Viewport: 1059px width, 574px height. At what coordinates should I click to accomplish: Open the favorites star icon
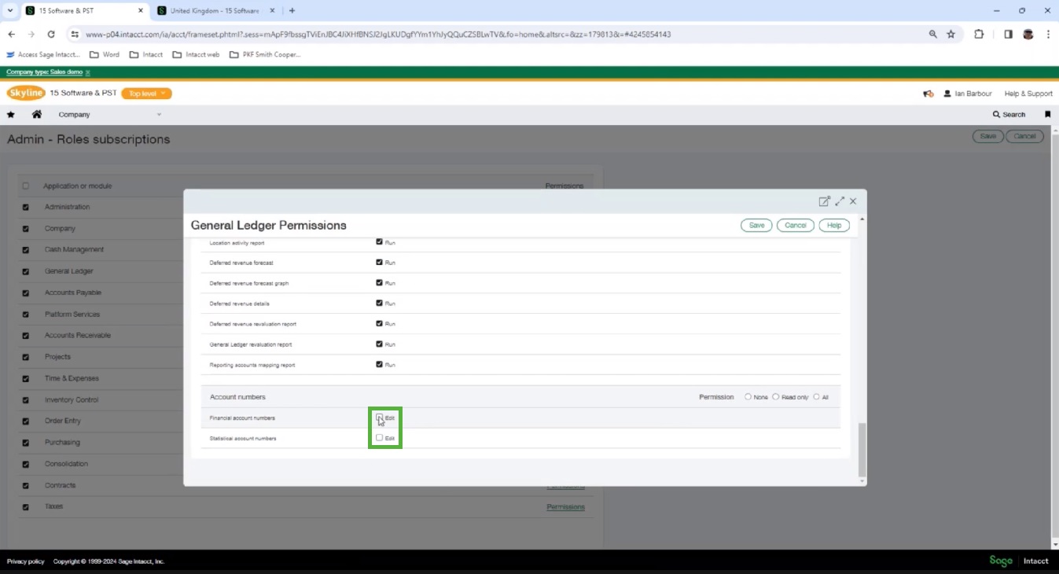click(x=11, y=114)
